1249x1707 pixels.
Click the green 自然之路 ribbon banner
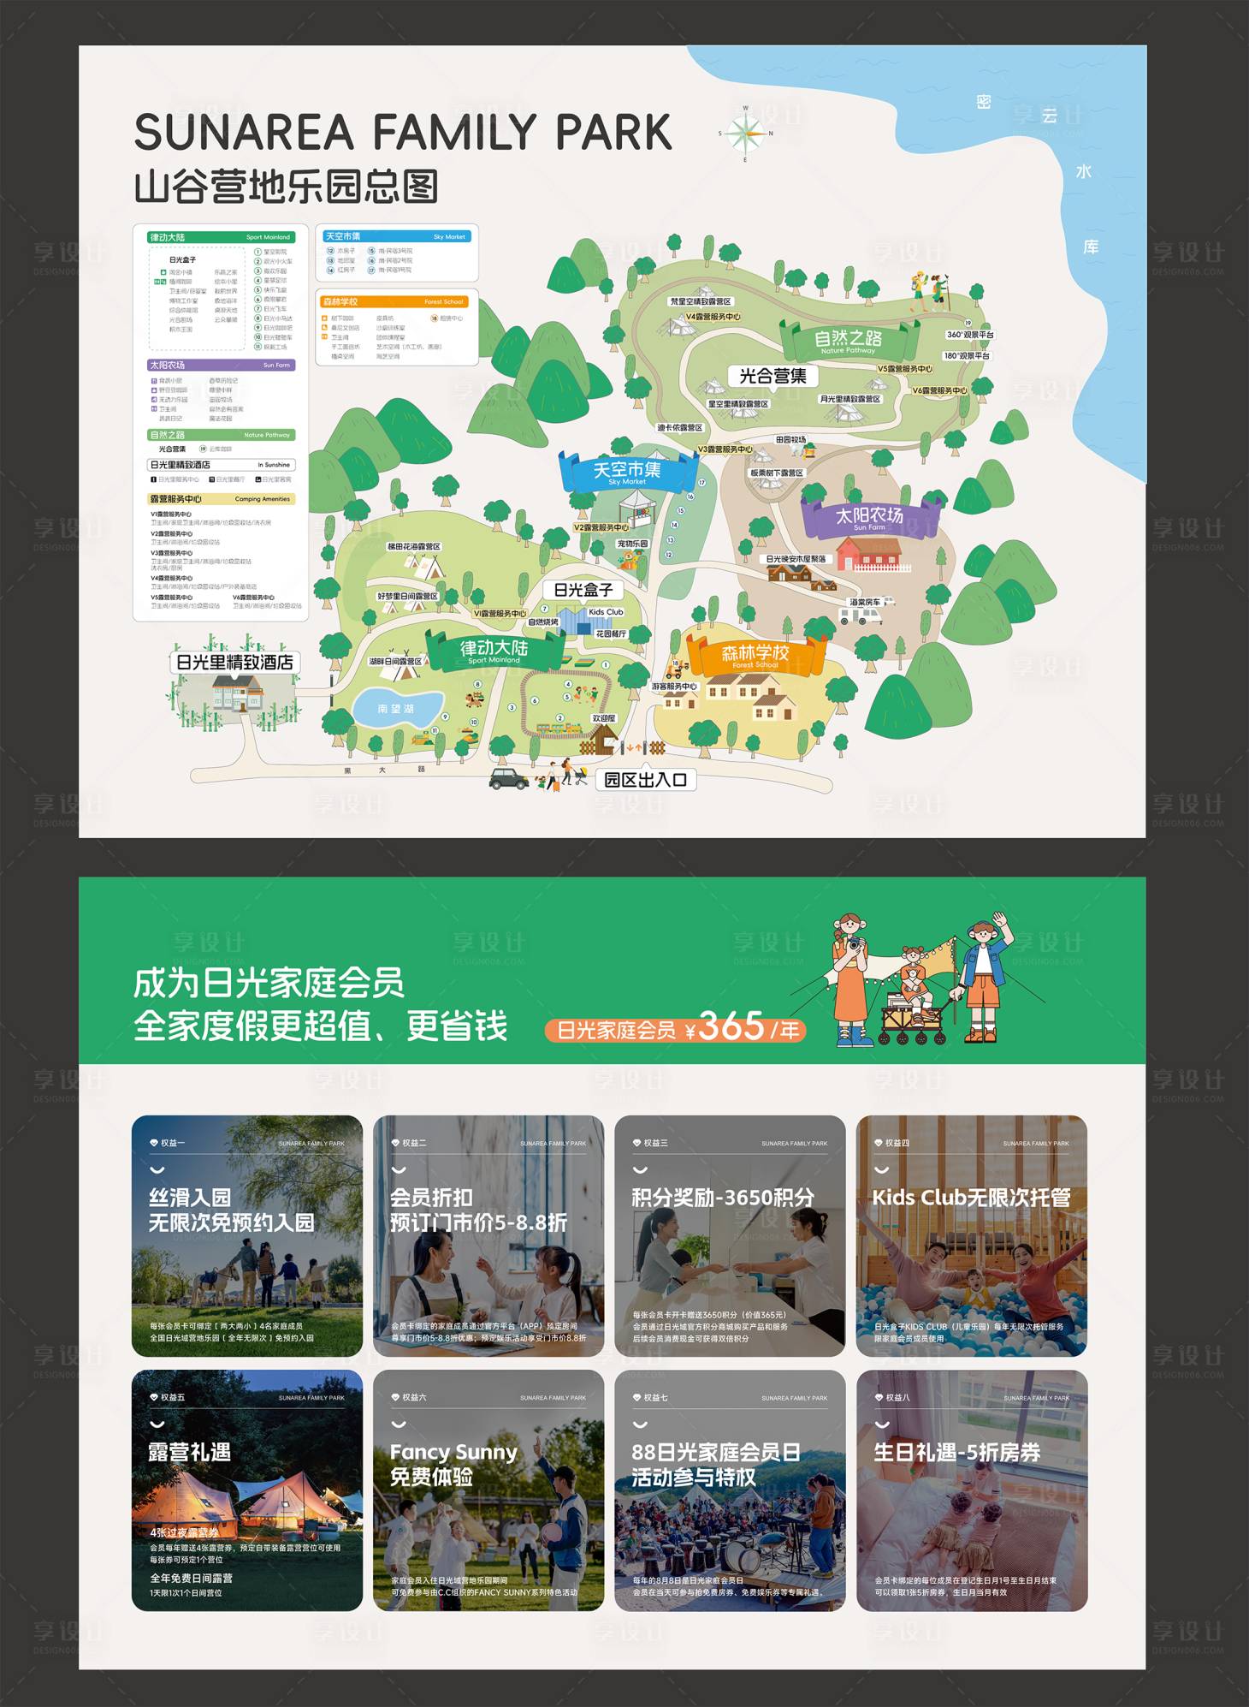[x=849, y=341]
